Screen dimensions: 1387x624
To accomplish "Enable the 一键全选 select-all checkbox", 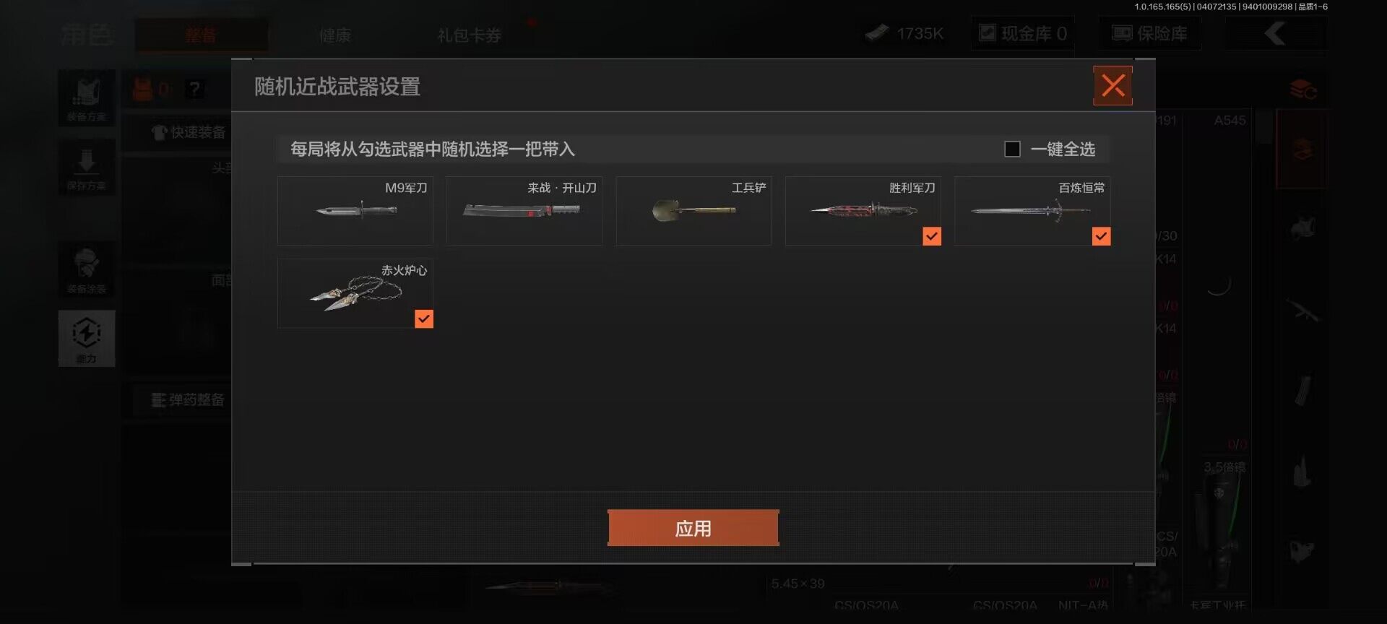I will (1012, 149).
